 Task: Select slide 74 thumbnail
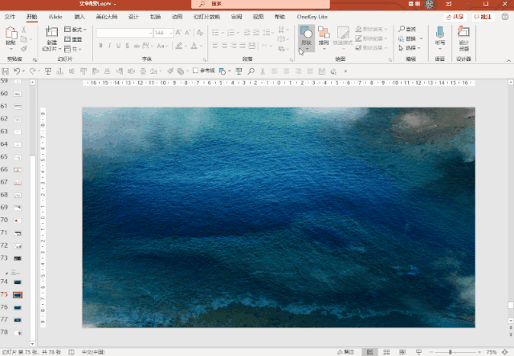(x=18, y=282)
